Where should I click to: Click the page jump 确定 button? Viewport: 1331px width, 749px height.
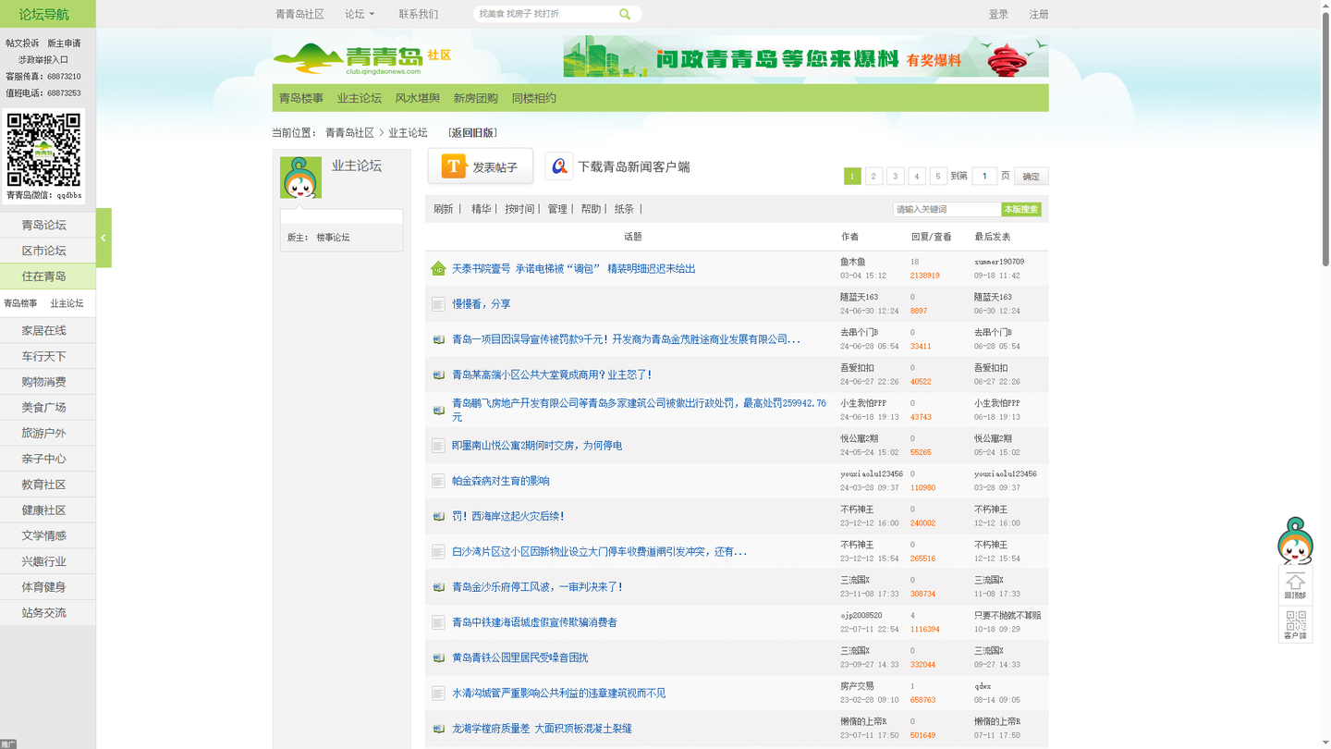1032,176
